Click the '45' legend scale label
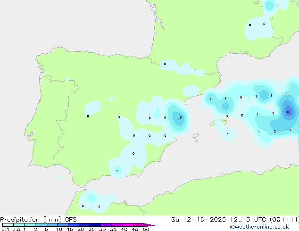 (x=135, y=229)
